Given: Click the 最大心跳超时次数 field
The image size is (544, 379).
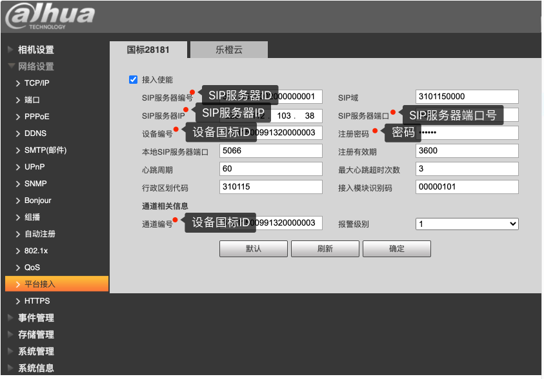Looking at the screenshot, I should 467,169.
